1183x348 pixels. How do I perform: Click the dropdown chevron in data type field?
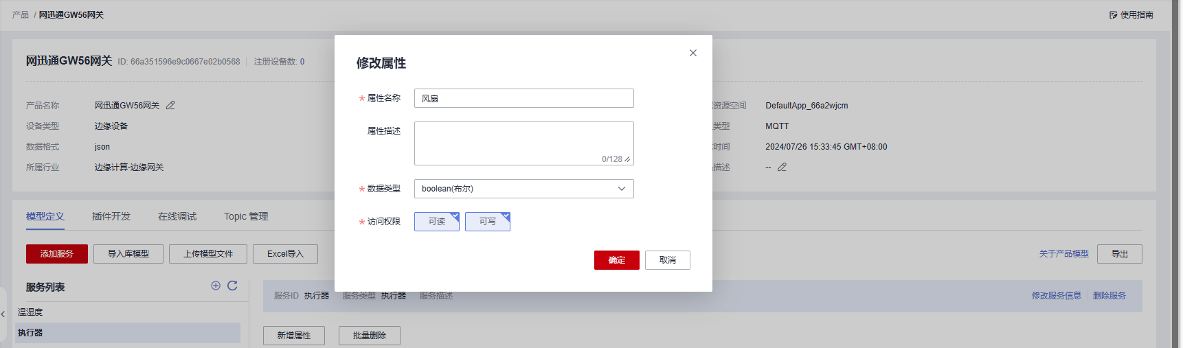click(x=622, y=189)
